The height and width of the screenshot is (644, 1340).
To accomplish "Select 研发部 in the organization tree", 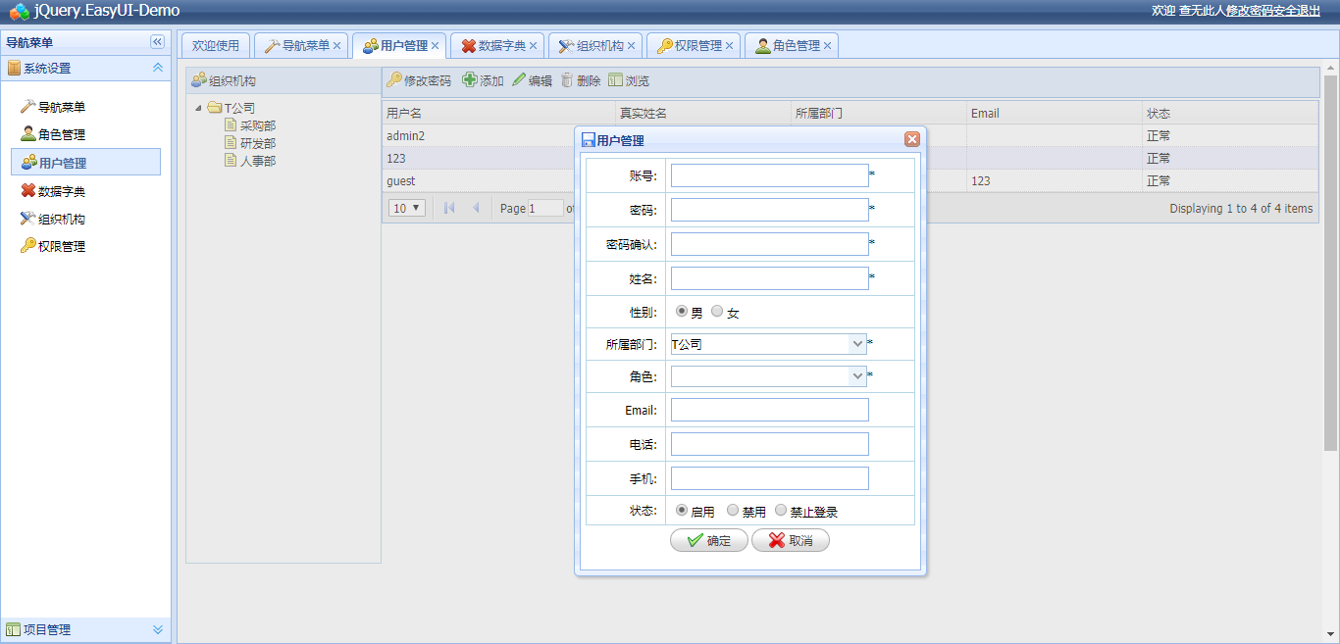I will 257,143.
